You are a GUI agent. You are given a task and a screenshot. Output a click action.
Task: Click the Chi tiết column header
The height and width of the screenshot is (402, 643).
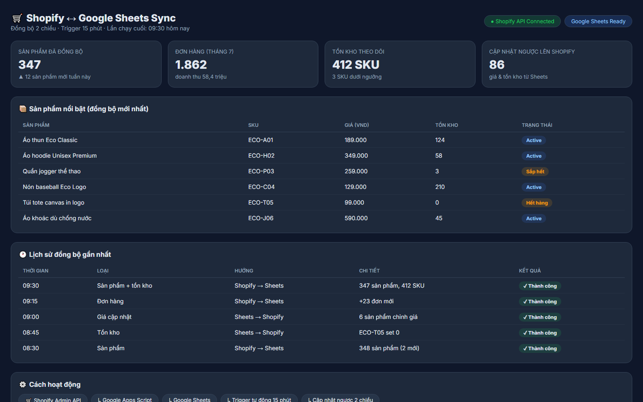(369, 271)
